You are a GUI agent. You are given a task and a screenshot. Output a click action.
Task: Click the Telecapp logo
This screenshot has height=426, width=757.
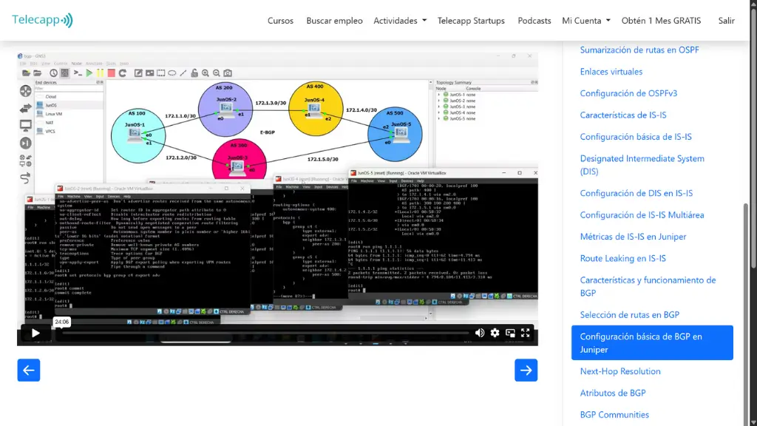pyautogui.click(x=42, y=20)
